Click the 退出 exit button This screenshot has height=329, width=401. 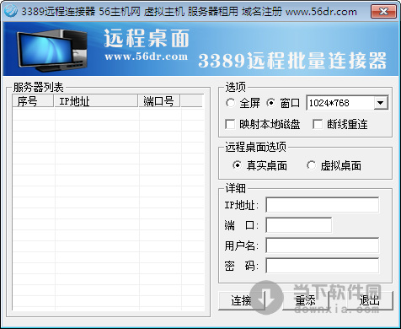[x=370, y=300]
